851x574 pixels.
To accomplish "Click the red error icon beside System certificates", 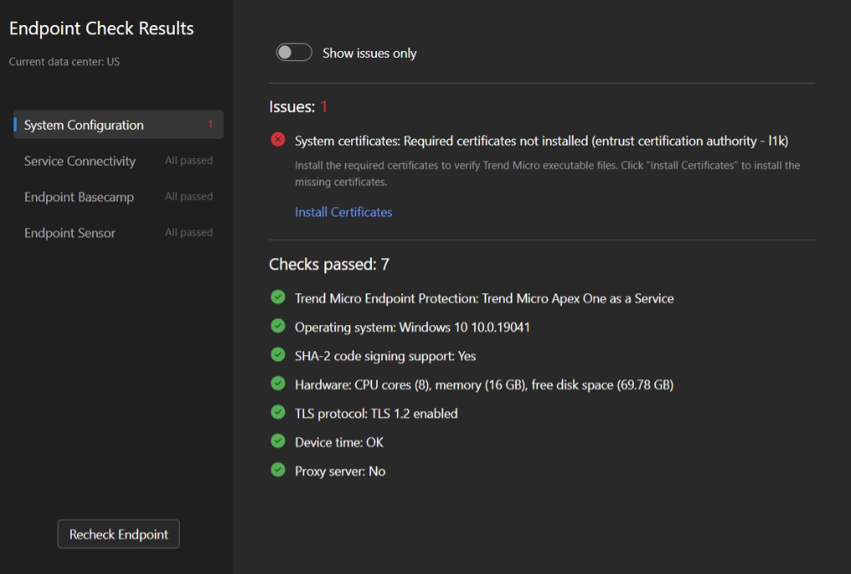I will tap(278, 140).
